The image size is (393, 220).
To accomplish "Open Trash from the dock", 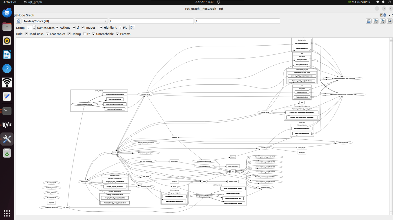I will tap(7, 153).
